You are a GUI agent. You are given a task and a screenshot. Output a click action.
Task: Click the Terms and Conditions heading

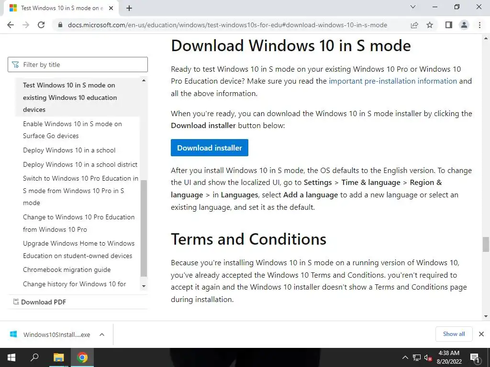tap(248, 239)
